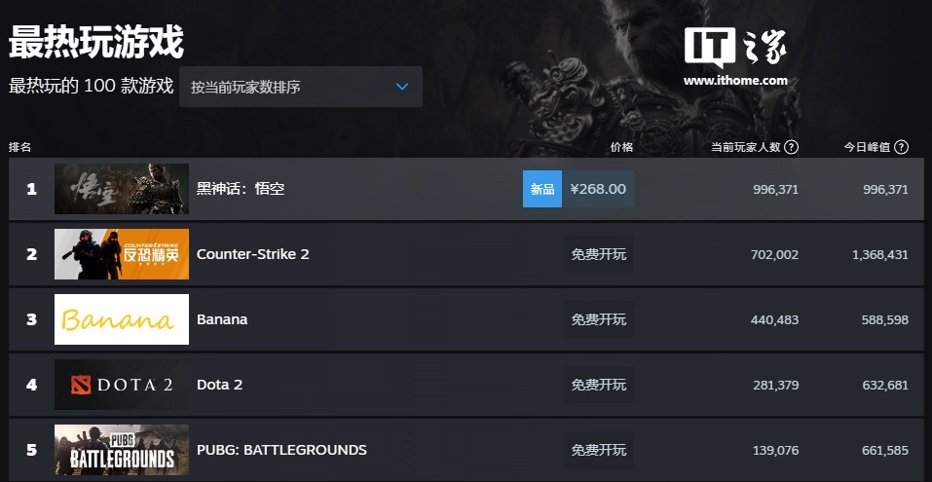Open the 黑神话：悟空 game thumbnail
Screen dimensions: 932x482
122,189
